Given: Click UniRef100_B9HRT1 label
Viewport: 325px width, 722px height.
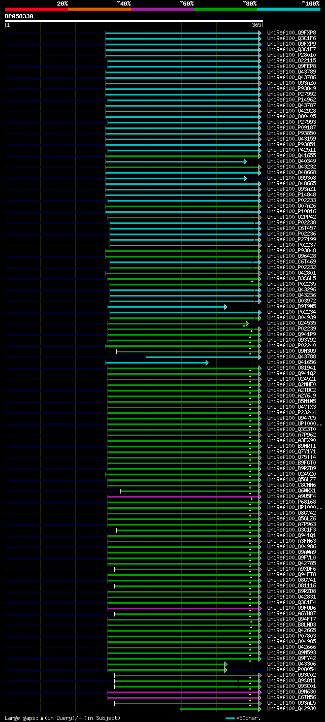Looking at the screenshot, I should click(x=291, y=446).
